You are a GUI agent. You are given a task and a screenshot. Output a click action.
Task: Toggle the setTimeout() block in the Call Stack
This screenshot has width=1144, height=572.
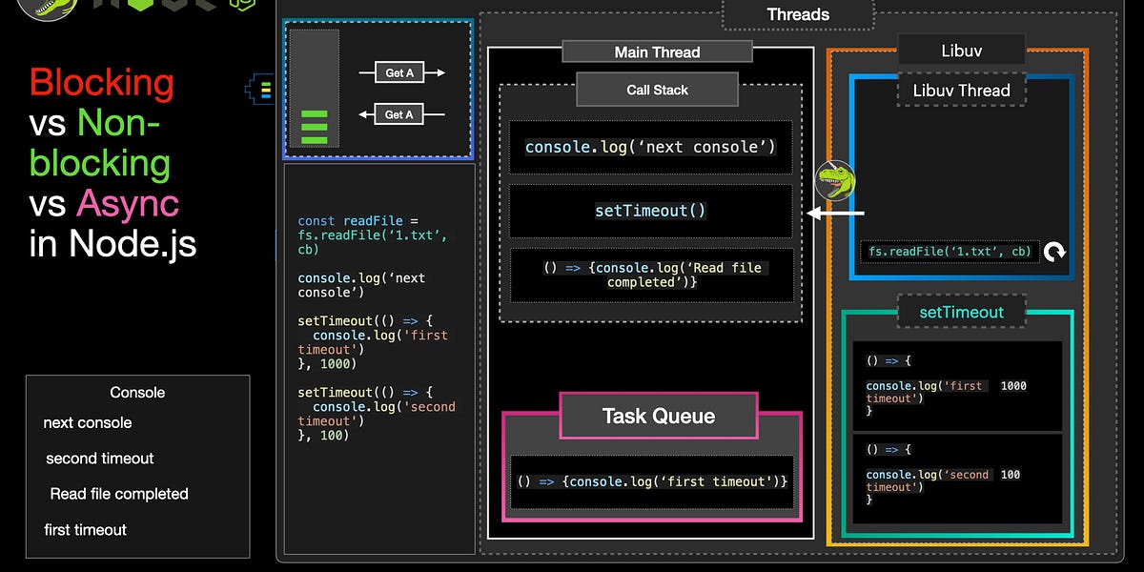tap(650, 211)
